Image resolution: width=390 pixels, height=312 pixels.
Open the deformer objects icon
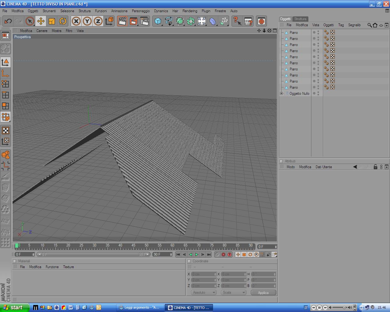pyautogui.click(x=213, y=21)
